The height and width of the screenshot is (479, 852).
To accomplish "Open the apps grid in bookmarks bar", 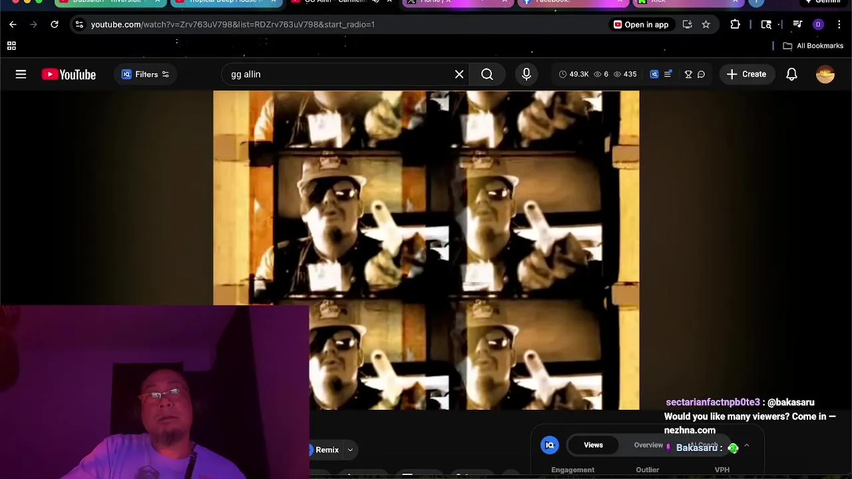I will (x=11, y=46).
